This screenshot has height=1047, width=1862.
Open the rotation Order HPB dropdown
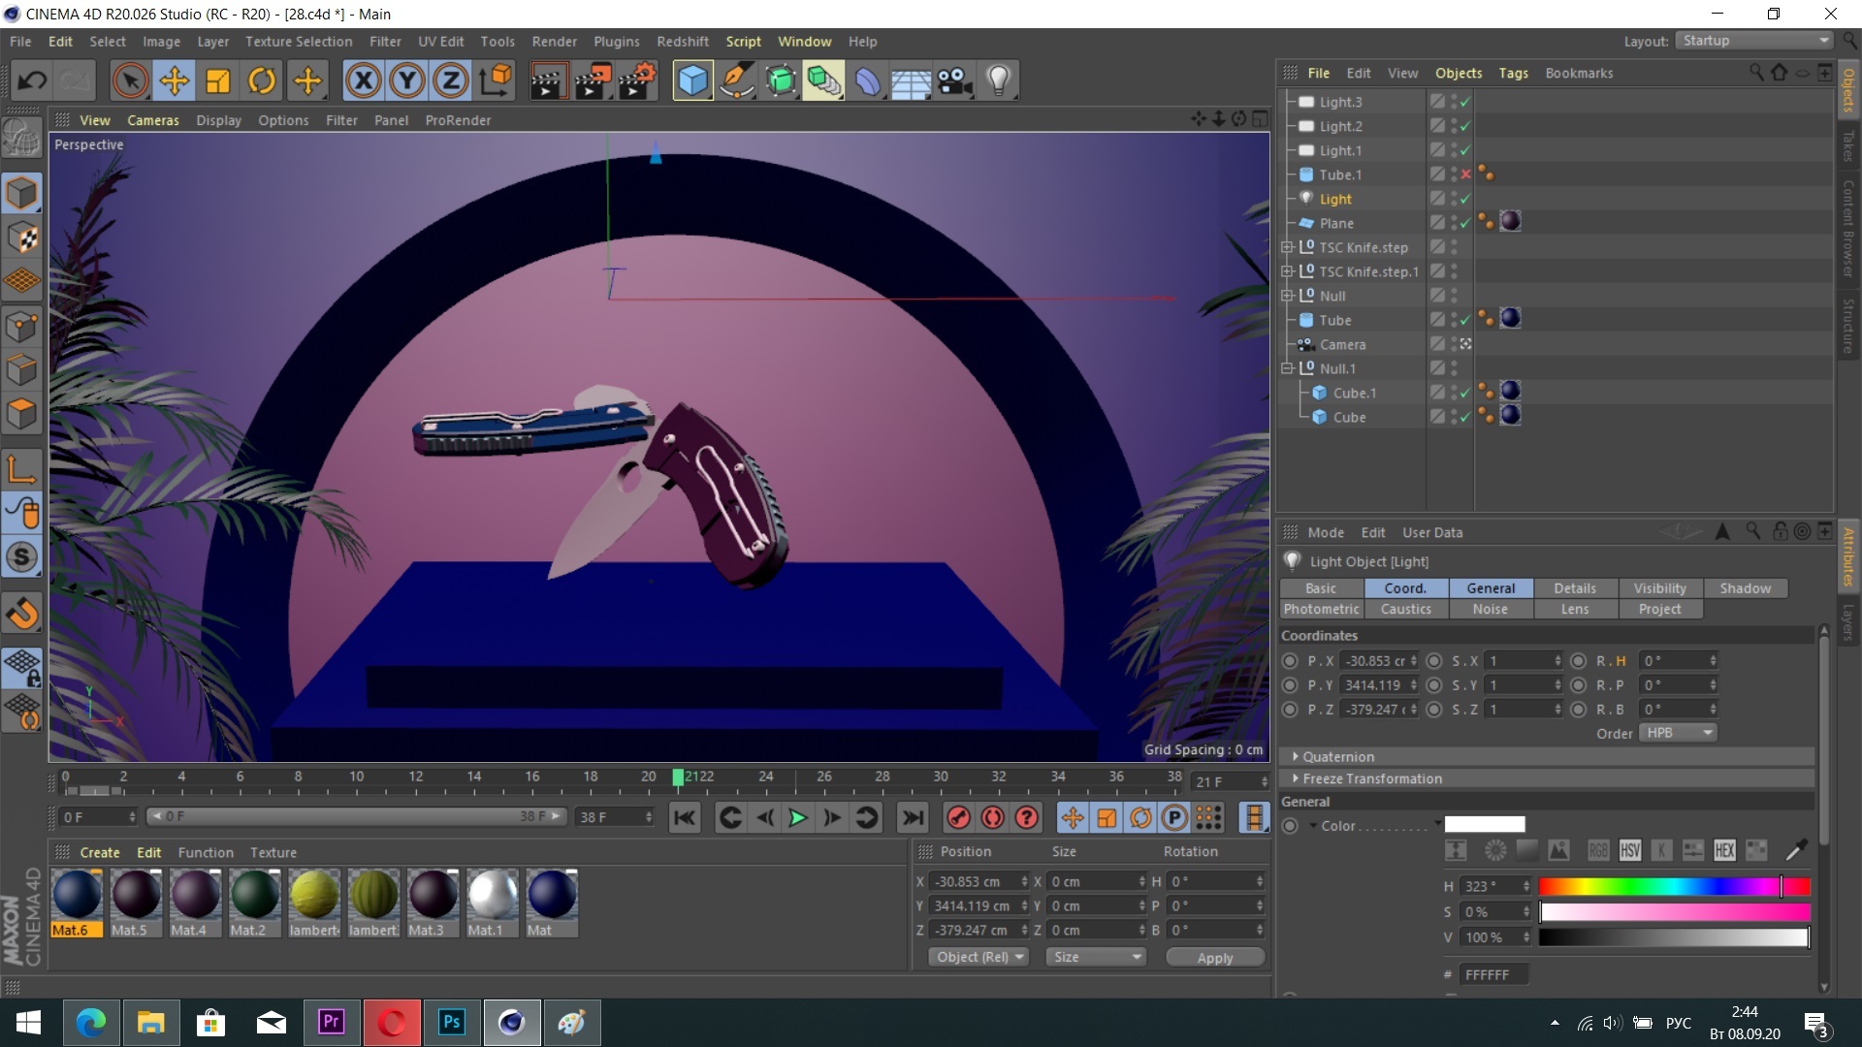coord(1678,733)
